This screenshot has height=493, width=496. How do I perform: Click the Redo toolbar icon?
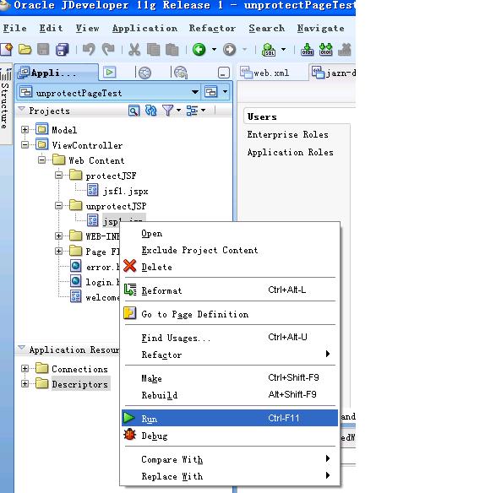tap(108, 50)
